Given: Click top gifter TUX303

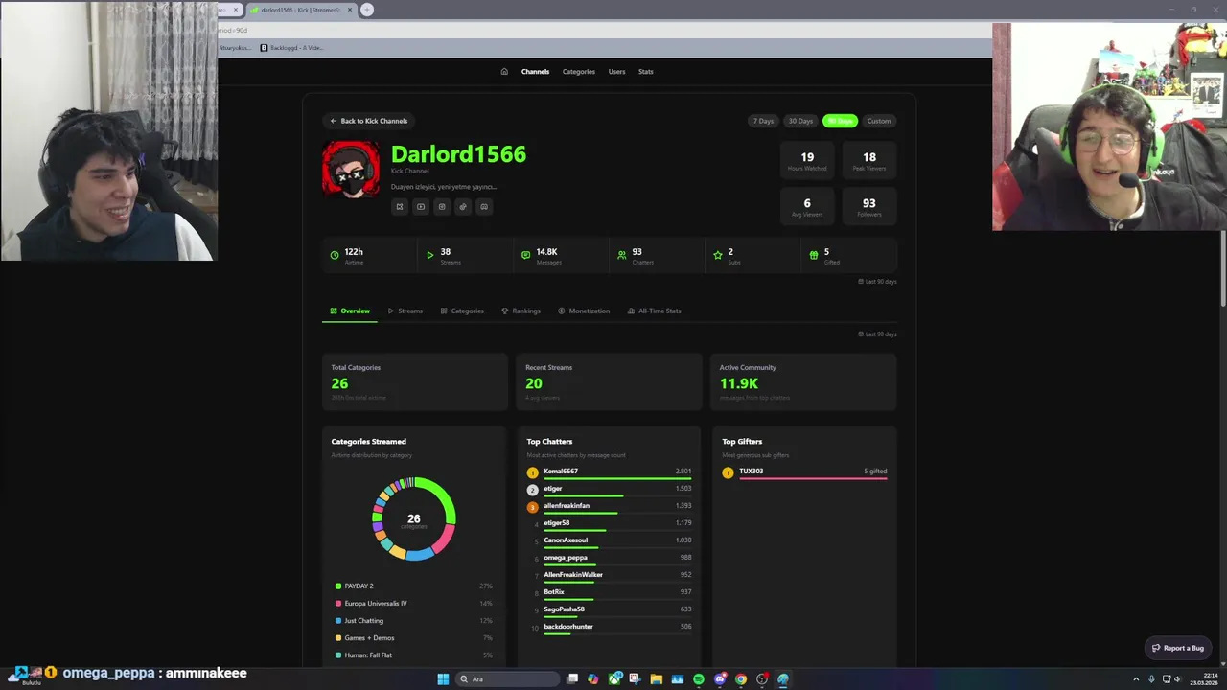Looking at the screenshot, I should 752,471.
